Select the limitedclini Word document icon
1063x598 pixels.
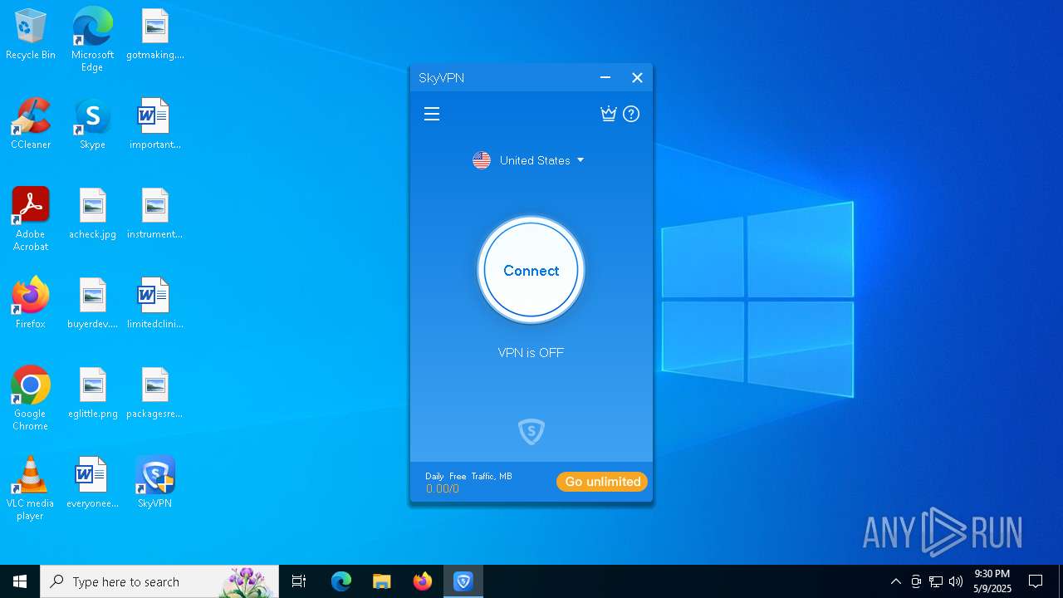tap(155, 304)
